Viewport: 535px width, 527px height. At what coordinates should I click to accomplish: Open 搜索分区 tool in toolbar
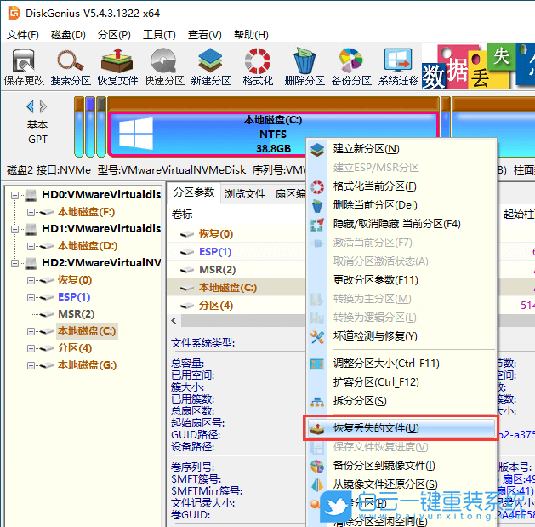[x=71, y=67]
